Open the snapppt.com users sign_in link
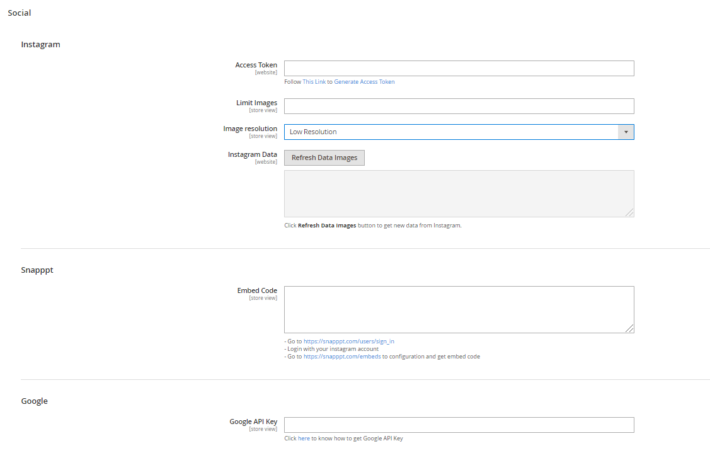Image resolution: width=710 pixels, height=453 pixels. pyautogui.click(x=349, y=341)
